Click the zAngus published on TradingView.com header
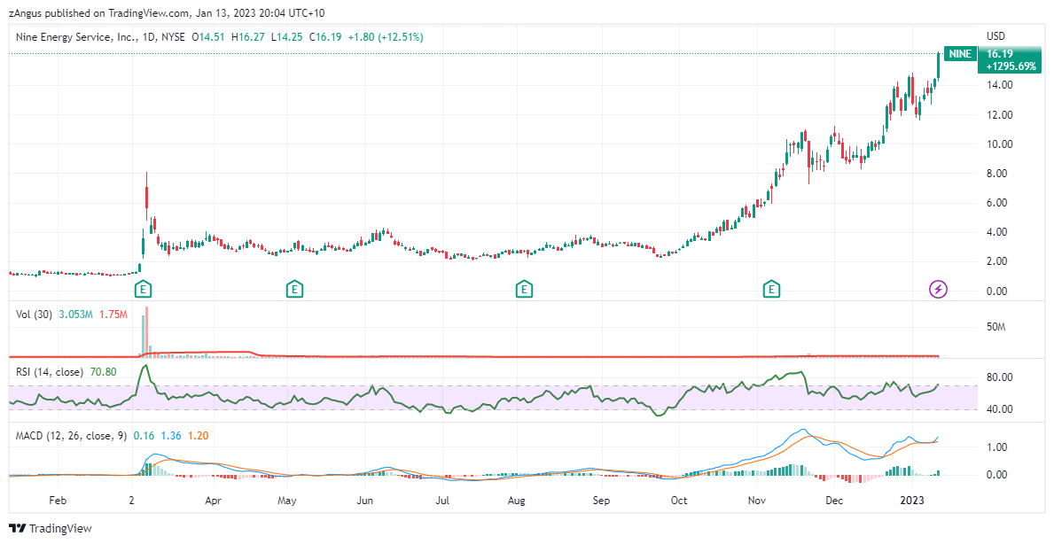 (x=167, y=12)
